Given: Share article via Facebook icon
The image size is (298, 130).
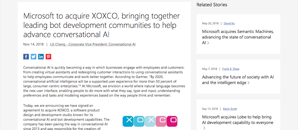Looking at the screenshot, I should click(x=26, y=57).
